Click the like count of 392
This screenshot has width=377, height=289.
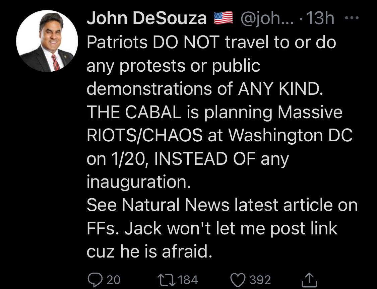tap(260, 280)
